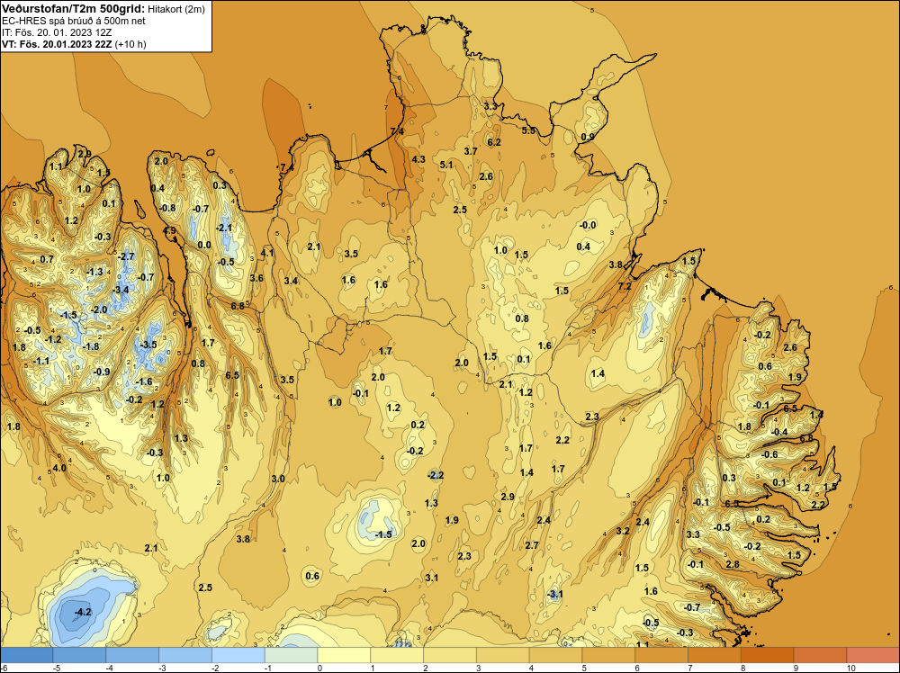The height and width of the screenshot is (673, 900).
Task: Select the legend swatch between 3 and 4
Action: click(503, 655)
